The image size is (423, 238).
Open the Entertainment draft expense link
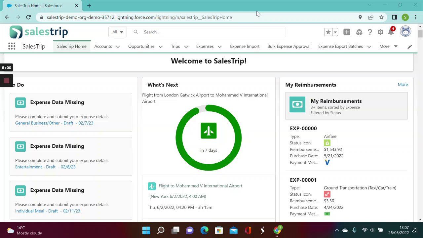point(45,167)
